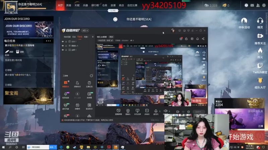Click the 修改 edit button beside stream title

(x=111, y=37)
